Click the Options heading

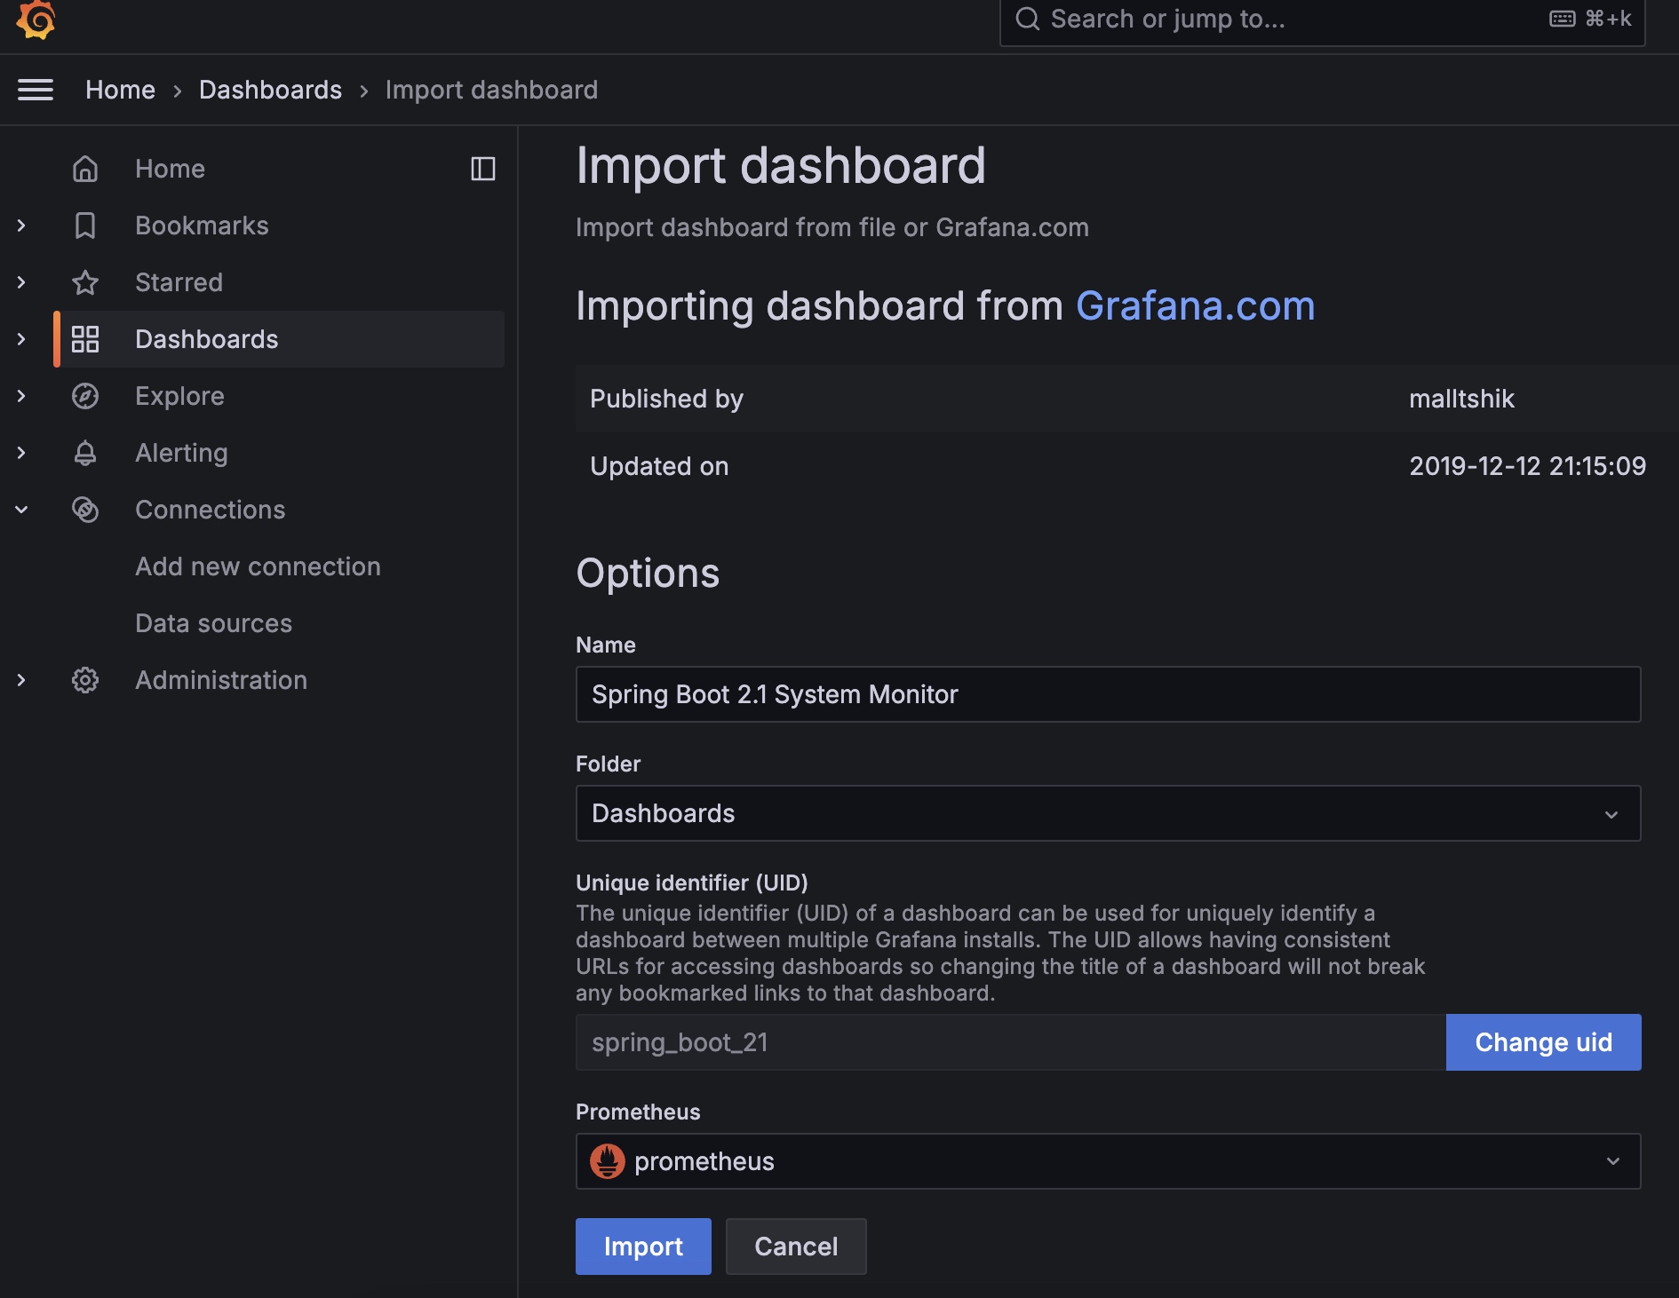click(648, 574)
